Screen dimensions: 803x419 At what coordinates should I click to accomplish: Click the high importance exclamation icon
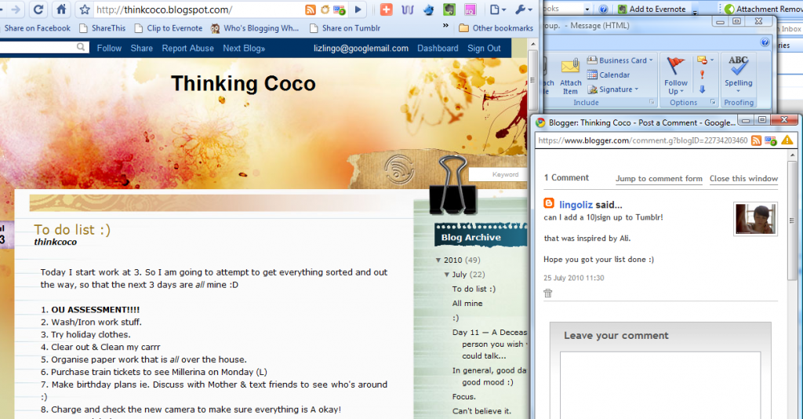[x=702, y=75]
